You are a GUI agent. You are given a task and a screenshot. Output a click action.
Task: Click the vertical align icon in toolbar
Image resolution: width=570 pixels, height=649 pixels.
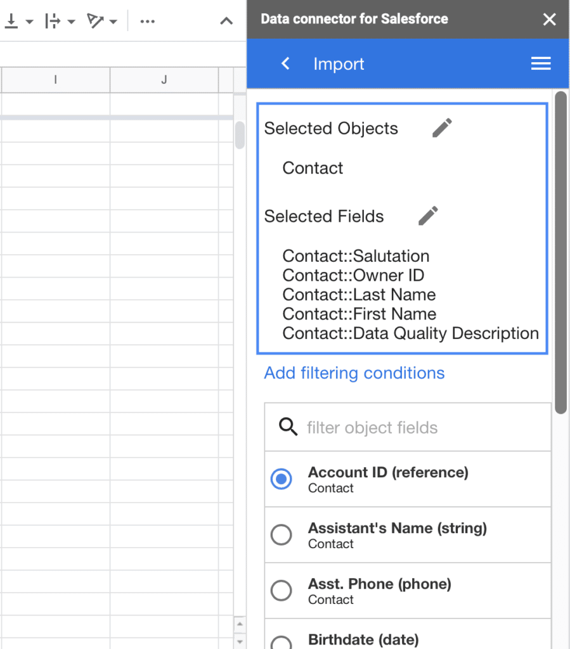click(x=11, y=21)
